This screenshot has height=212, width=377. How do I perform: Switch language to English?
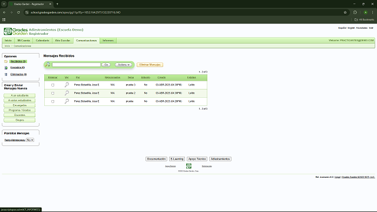pos(351,28)
